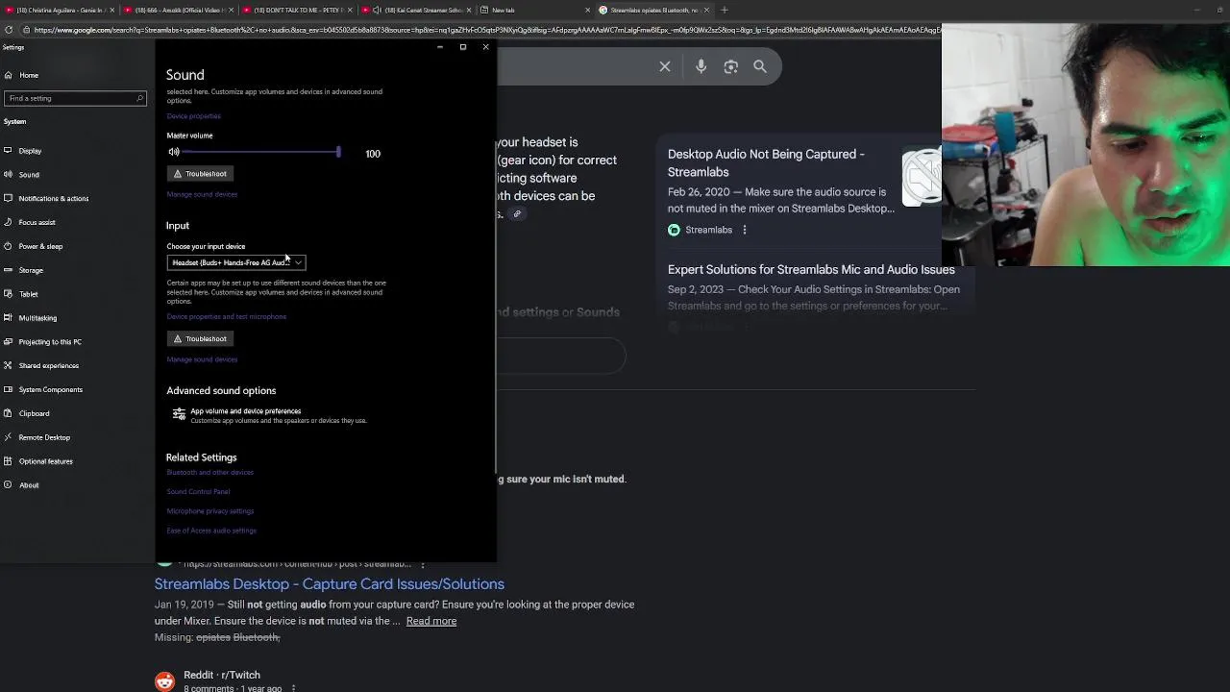The width and height of the screenshot is (1230, 692).
Task: Open Manage sound devices link under Input
Action: pyautogui.click(x=202, y=359)
